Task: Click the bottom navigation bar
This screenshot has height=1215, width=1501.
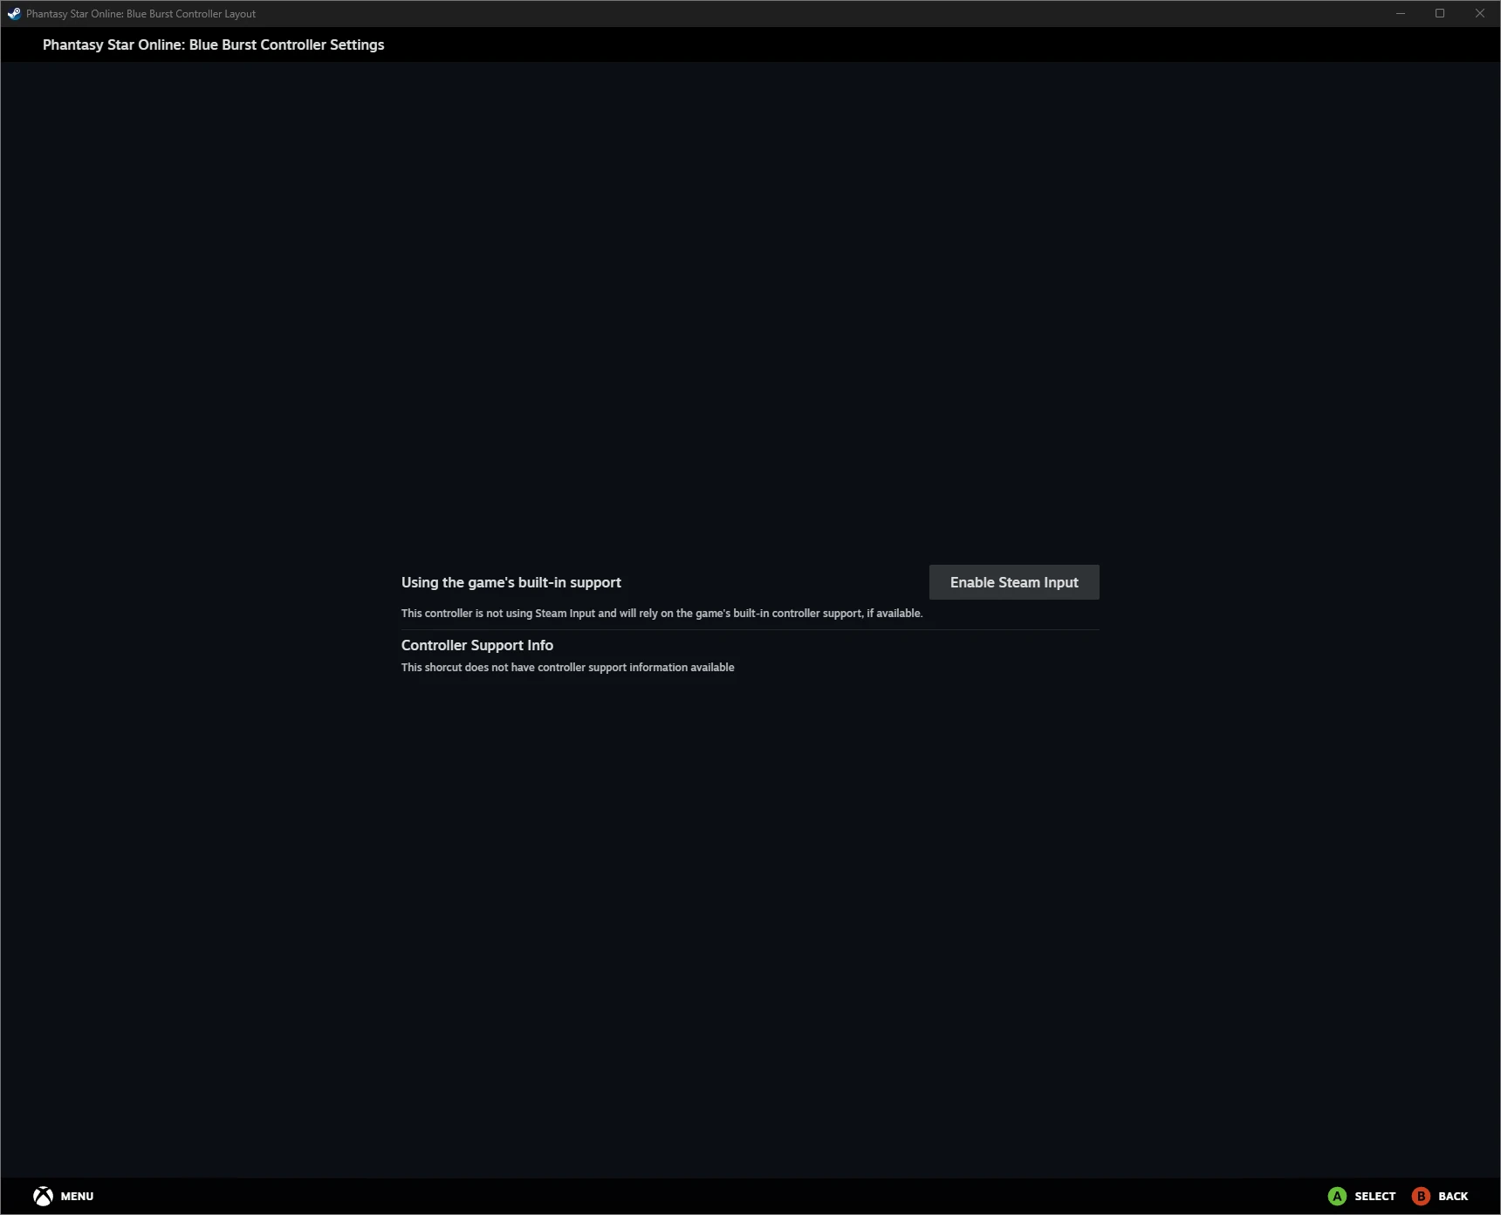Action: tap(750, 1196)
